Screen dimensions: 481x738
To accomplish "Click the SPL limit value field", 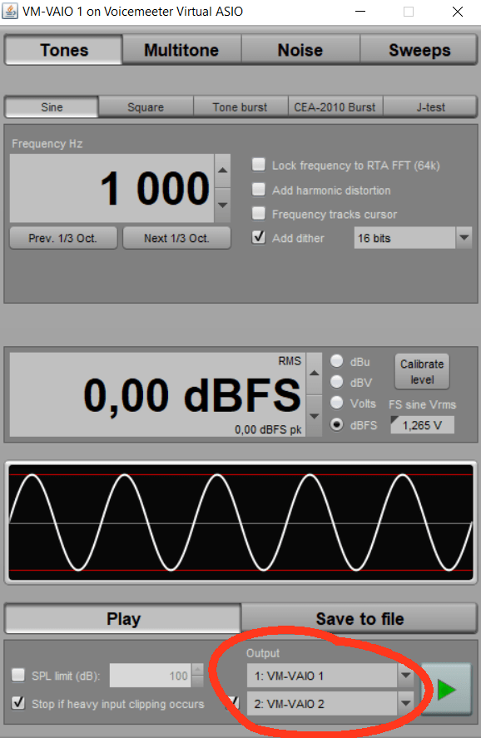I will [x=151, y=676].
